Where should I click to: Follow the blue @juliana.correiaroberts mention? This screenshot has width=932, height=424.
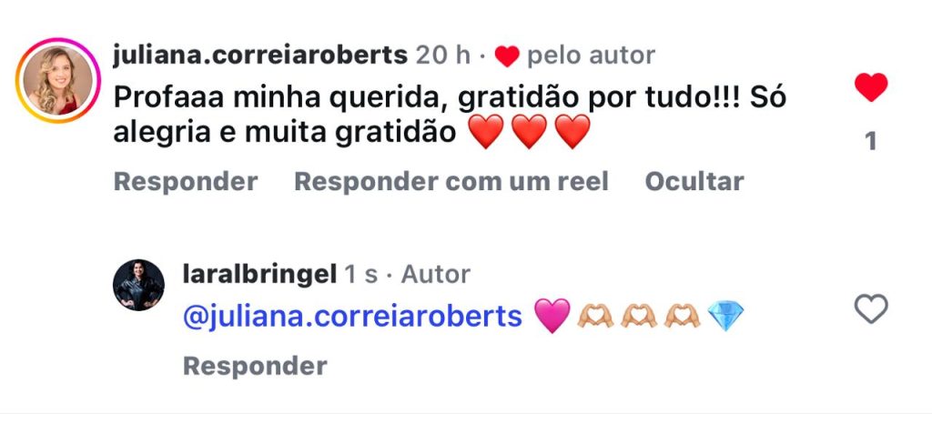(352, 316)
